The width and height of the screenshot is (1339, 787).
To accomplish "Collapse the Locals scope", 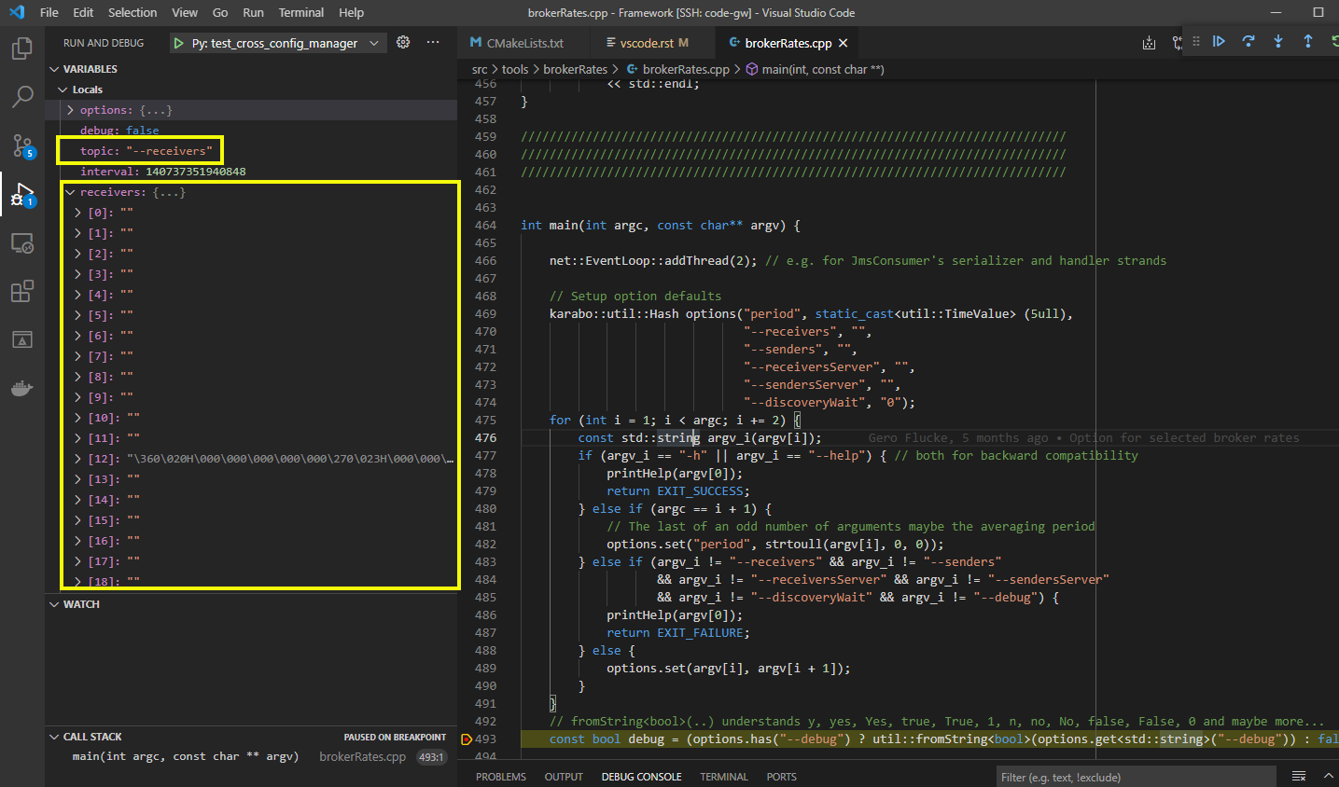I will (63, 90).
